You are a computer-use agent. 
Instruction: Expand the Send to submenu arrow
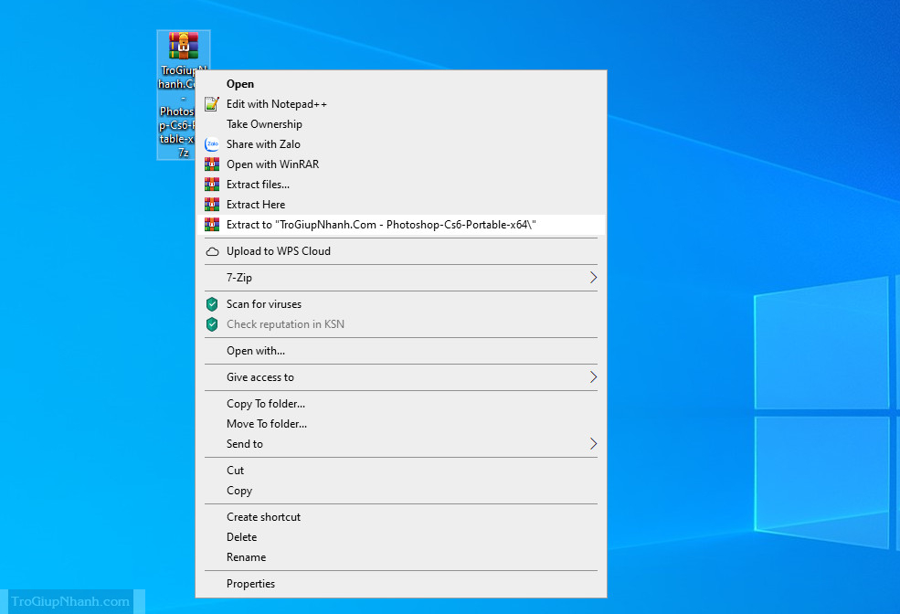point(593,444)
